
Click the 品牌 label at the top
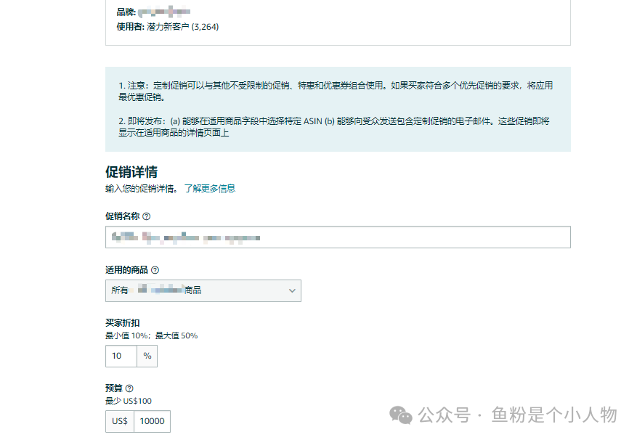coord(126,12)
